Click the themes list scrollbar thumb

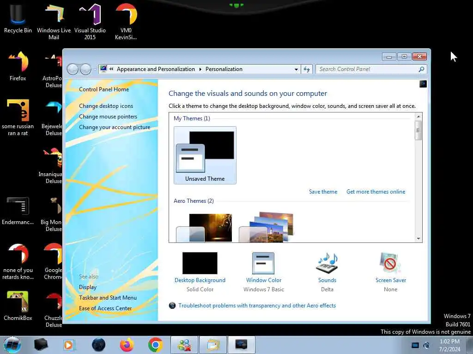(x=418, y=130)
